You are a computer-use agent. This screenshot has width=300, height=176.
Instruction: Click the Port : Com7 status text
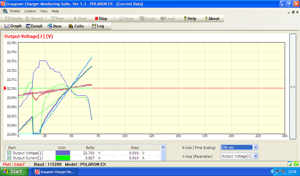coord(14,164)
